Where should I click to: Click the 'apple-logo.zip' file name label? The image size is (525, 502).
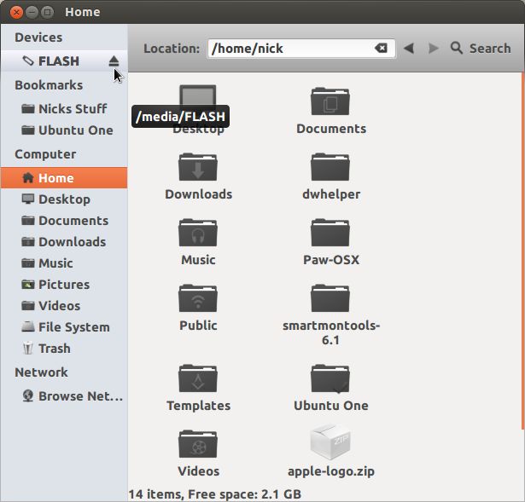331,471
